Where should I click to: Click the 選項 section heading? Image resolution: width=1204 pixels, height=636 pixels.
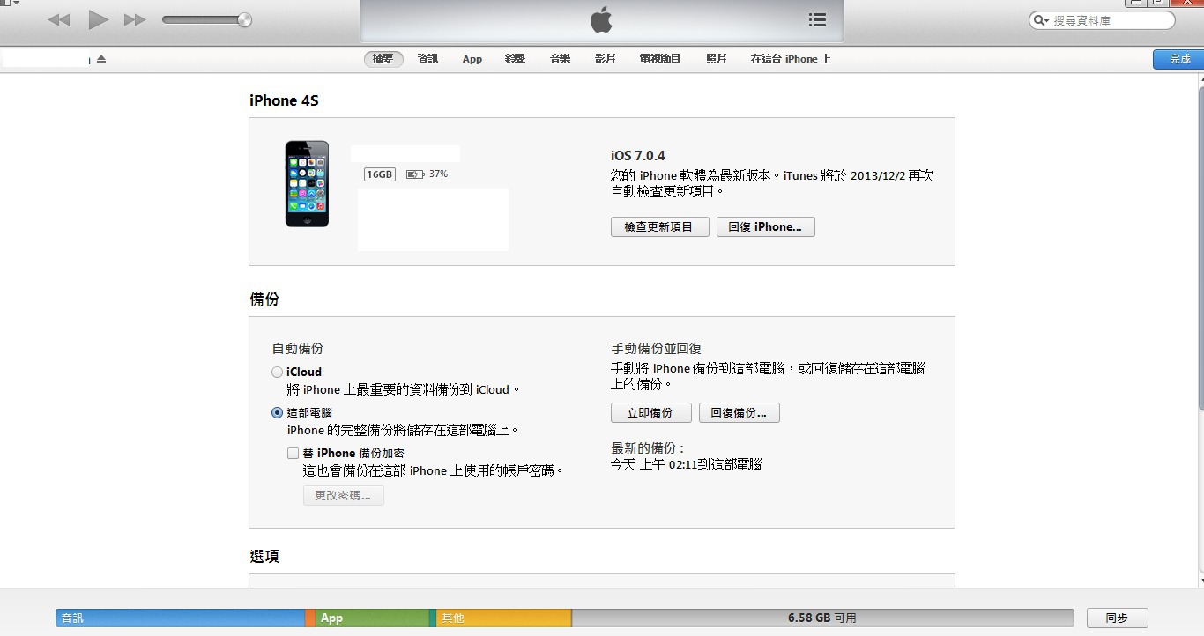pos(264,557)
